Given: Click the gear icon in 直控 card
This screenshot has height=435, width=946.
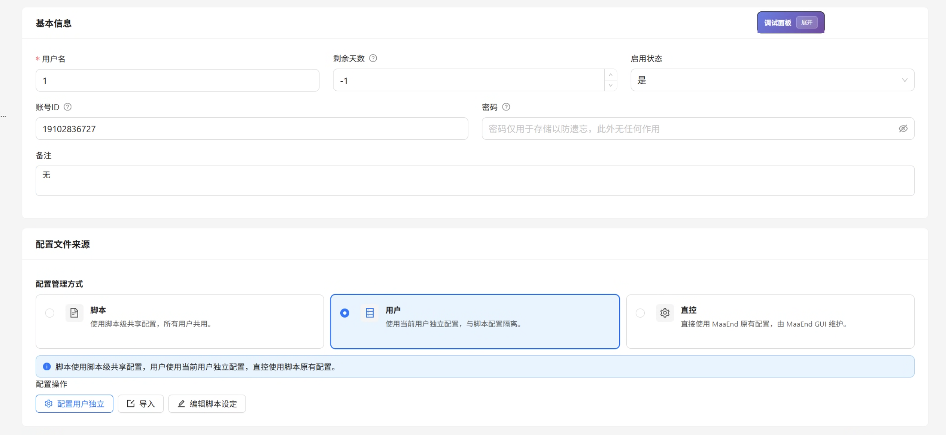Looking at the screenshot, I should tap(665, 313).
